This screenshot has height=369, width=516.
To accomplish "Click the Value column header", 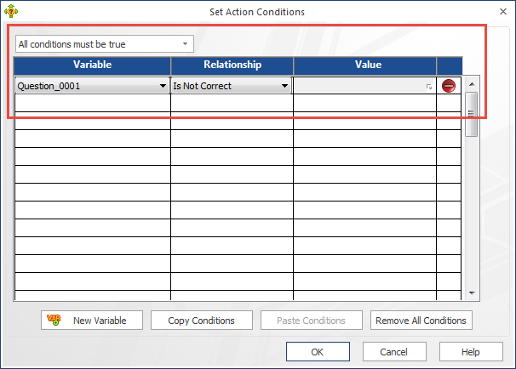I will 365,65.
